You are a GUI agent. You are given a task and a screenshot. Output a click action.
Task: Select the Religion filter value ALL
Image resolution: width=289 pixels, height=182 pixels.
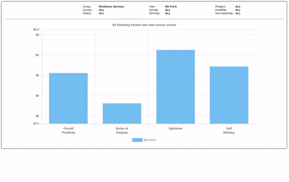(238, 6)
